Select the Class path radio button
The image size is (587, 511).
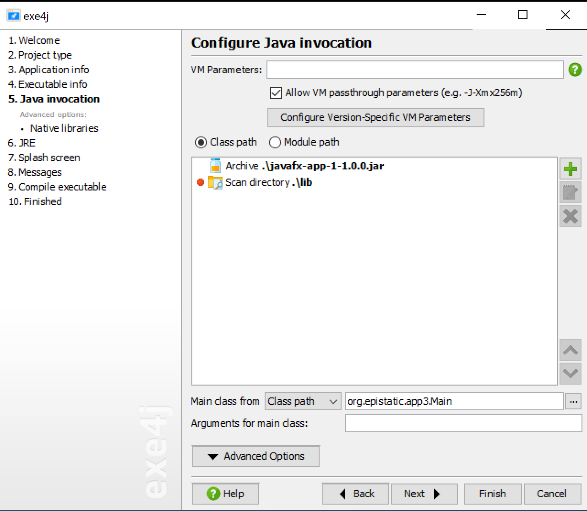pyautogui.click(x=201, y=142)
